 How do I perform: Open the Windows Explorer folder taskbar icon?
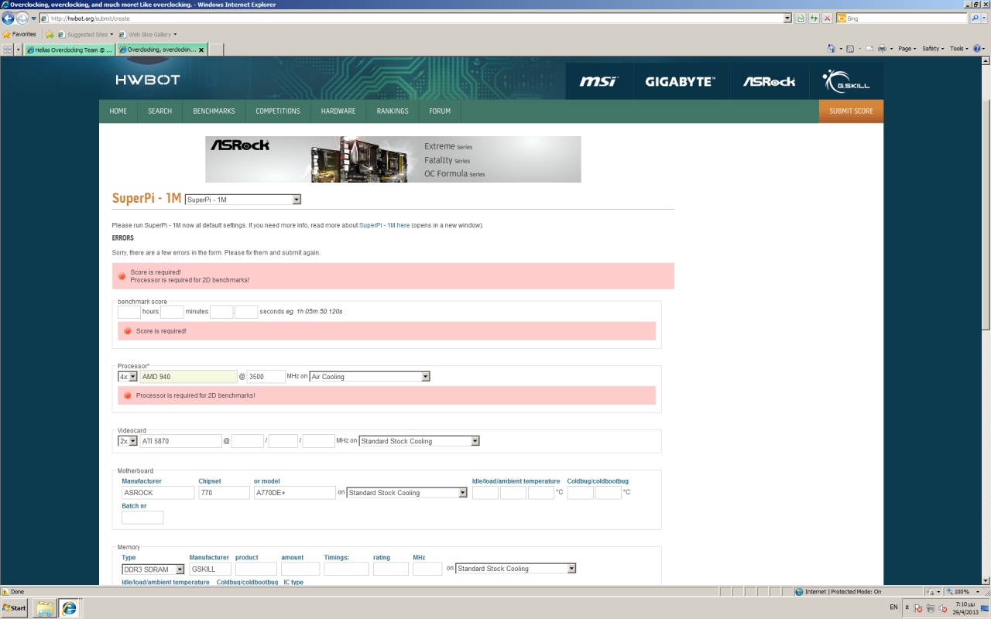pos(44,608)
